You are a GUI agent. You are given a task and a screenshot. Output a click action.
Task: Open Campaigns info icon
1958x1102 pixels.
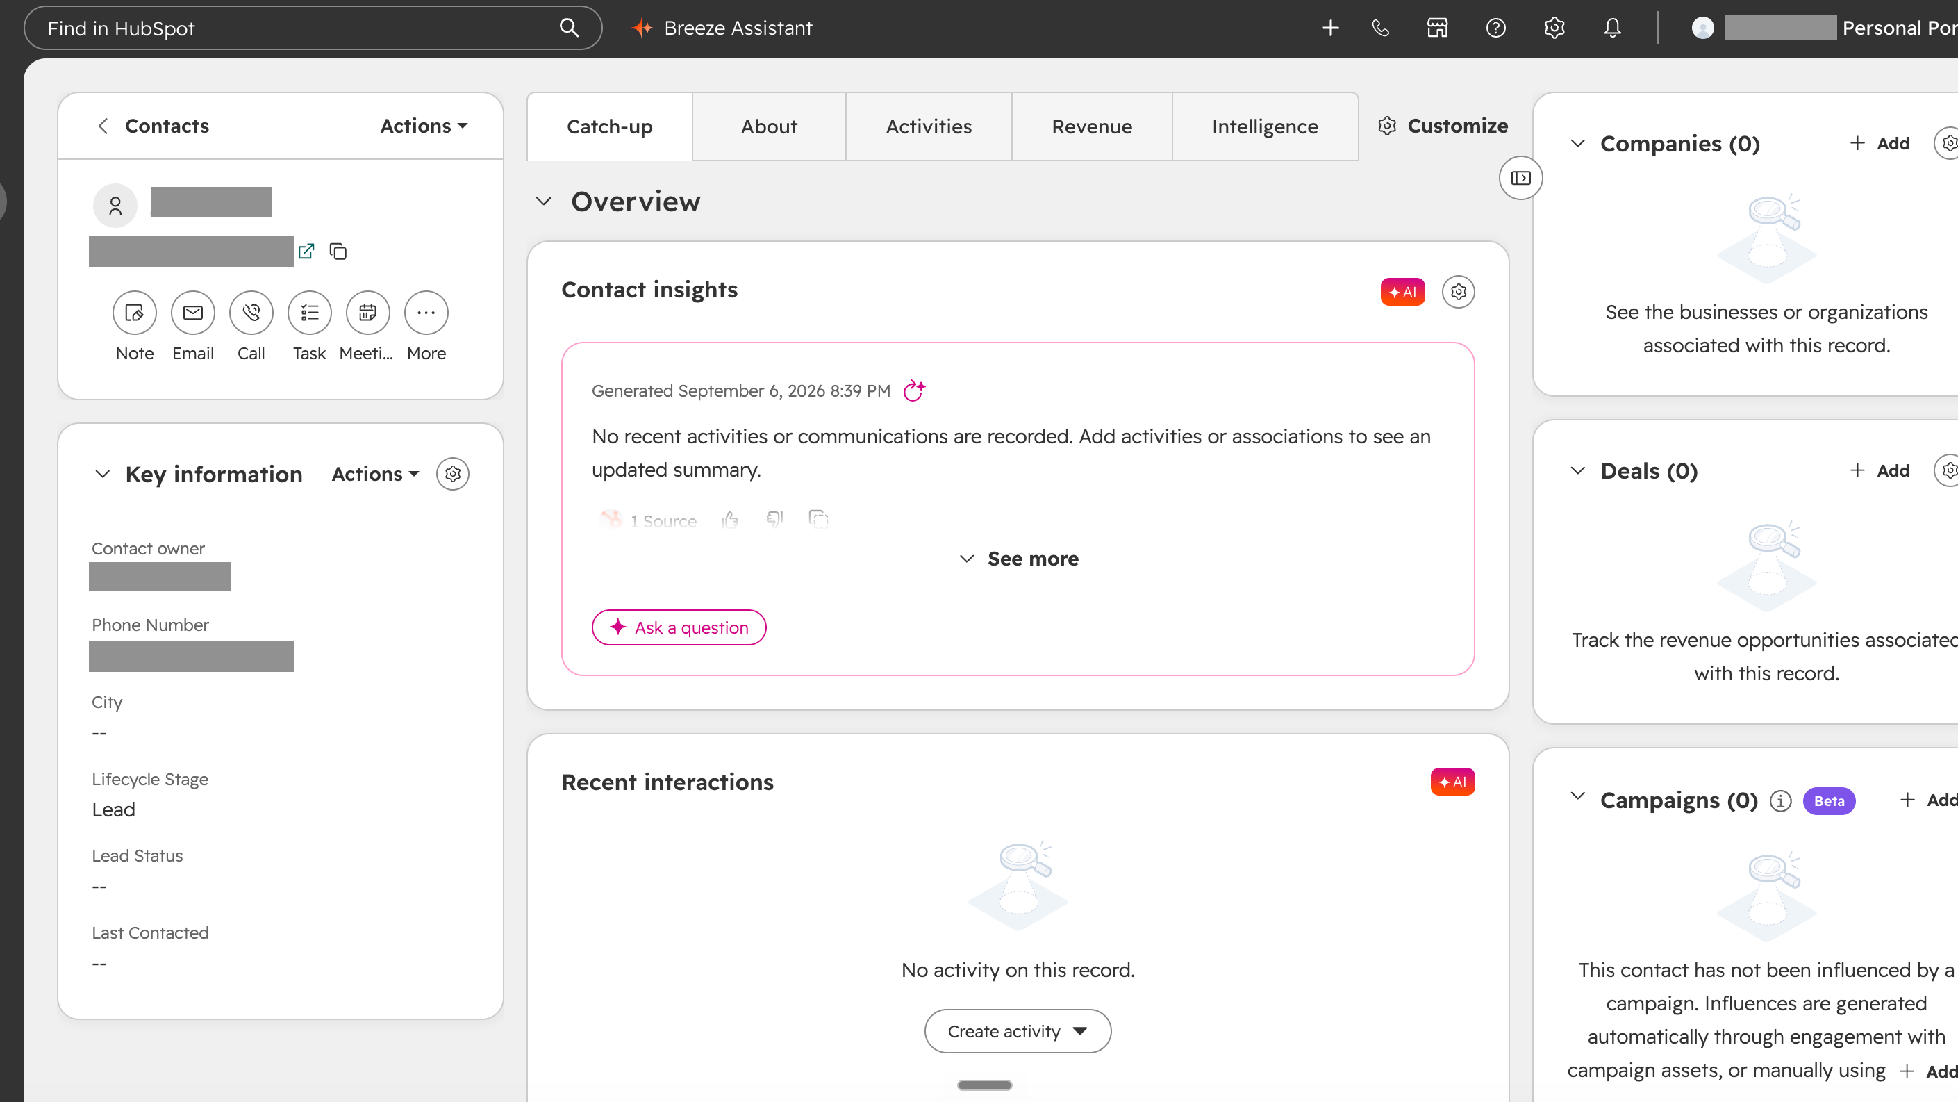pos(1780,801)
